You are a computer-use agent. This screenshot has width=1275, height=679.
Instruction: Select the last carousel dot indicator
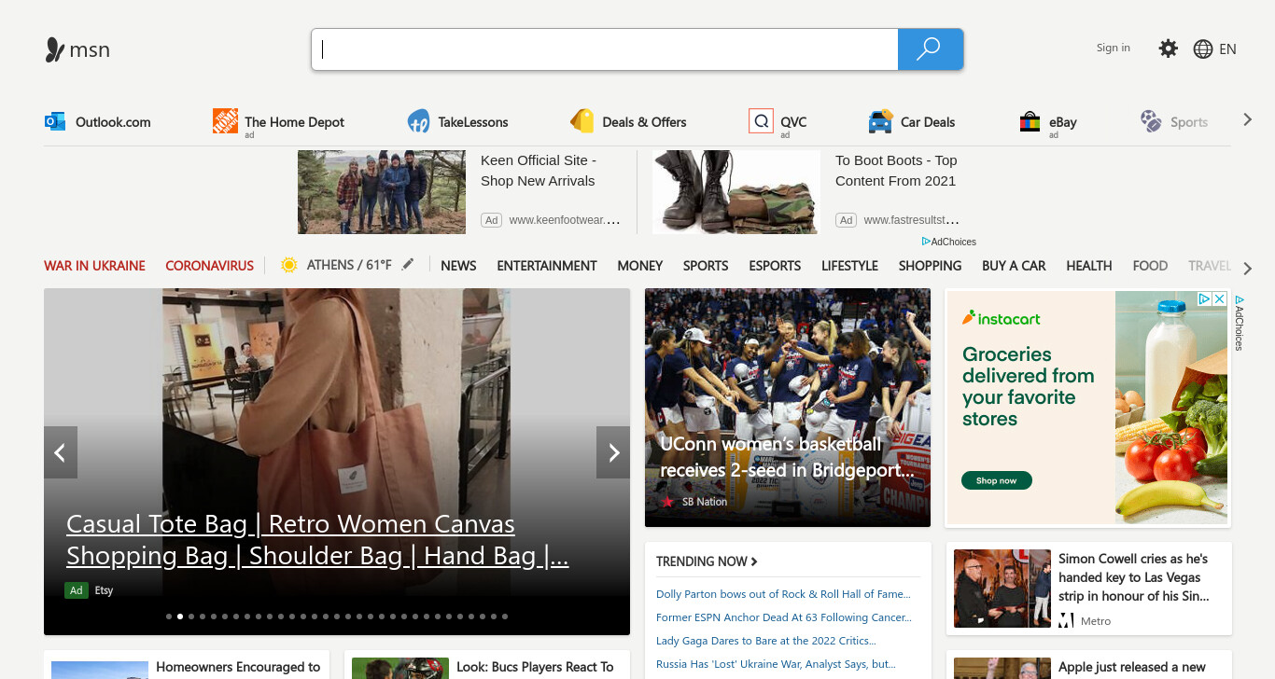[505, 617]
